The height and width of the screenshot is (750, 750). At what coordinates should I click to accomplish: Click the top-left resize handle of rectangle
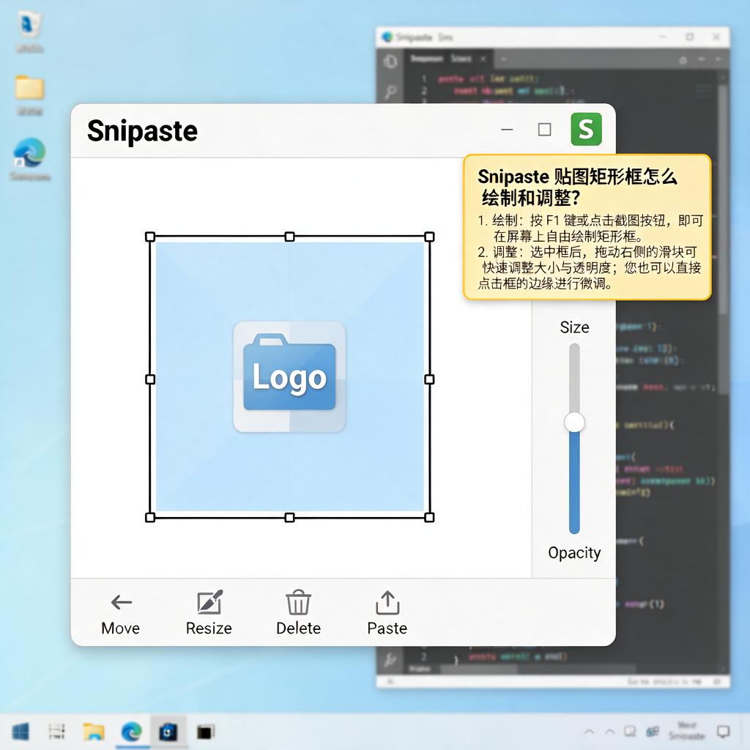tap(150, 237)
